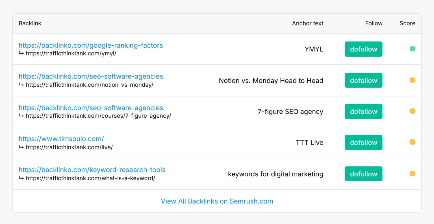Click the yellow score dot in the Notion row
Image resolution: width=434 pixels, height=224 pixels.
[413, 80]
